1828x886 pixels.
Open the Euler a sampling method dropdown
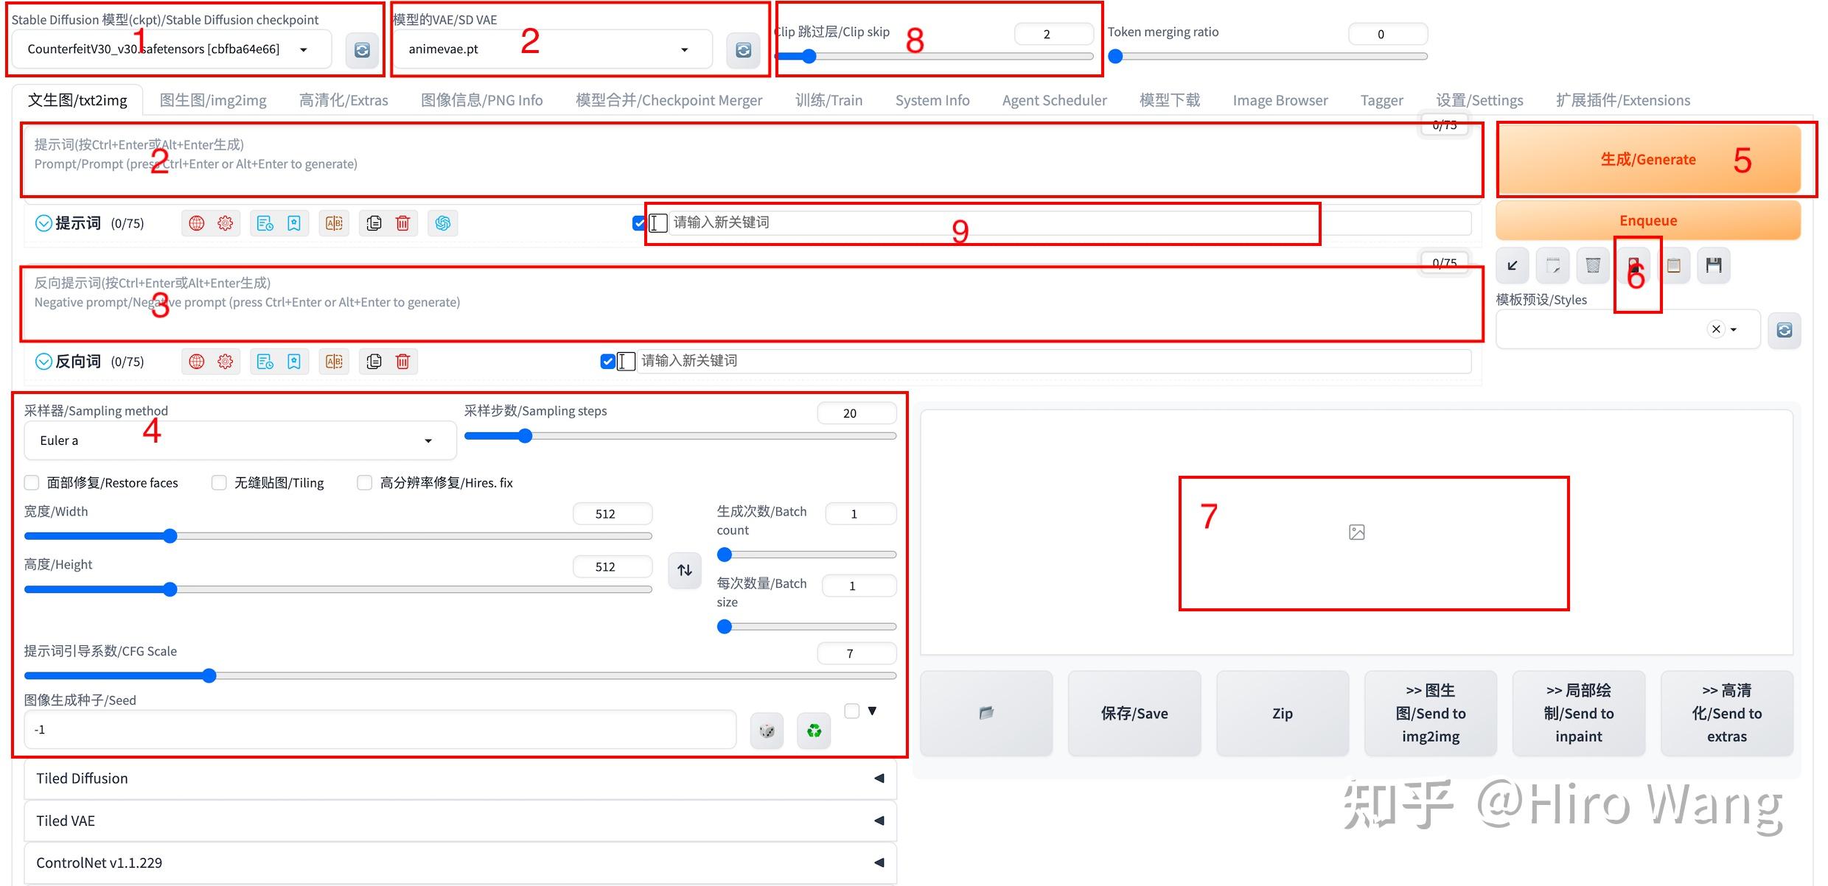[240, 440]
